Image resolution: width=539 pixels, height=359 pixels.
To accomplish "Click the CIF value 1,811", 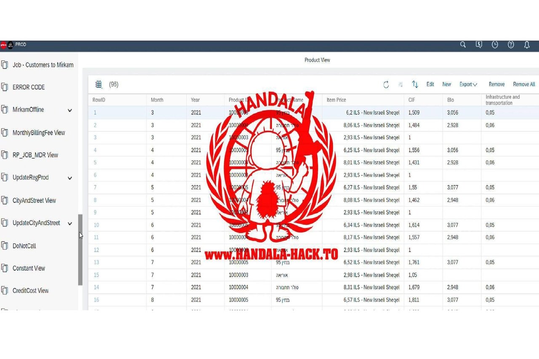I will (x=414, y=300).
